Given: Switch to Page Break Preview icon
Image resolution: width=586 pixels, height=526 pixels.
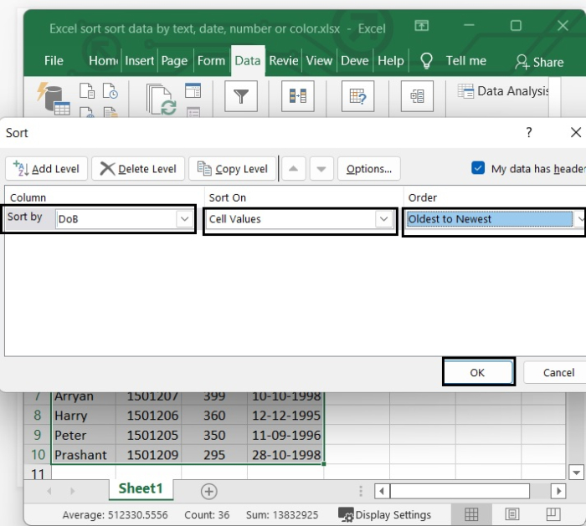Looking at the screenshot, I should (553, 514).
